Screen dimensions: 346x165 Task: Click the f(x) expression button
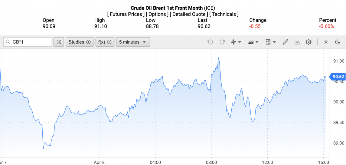tap(105, 42)
